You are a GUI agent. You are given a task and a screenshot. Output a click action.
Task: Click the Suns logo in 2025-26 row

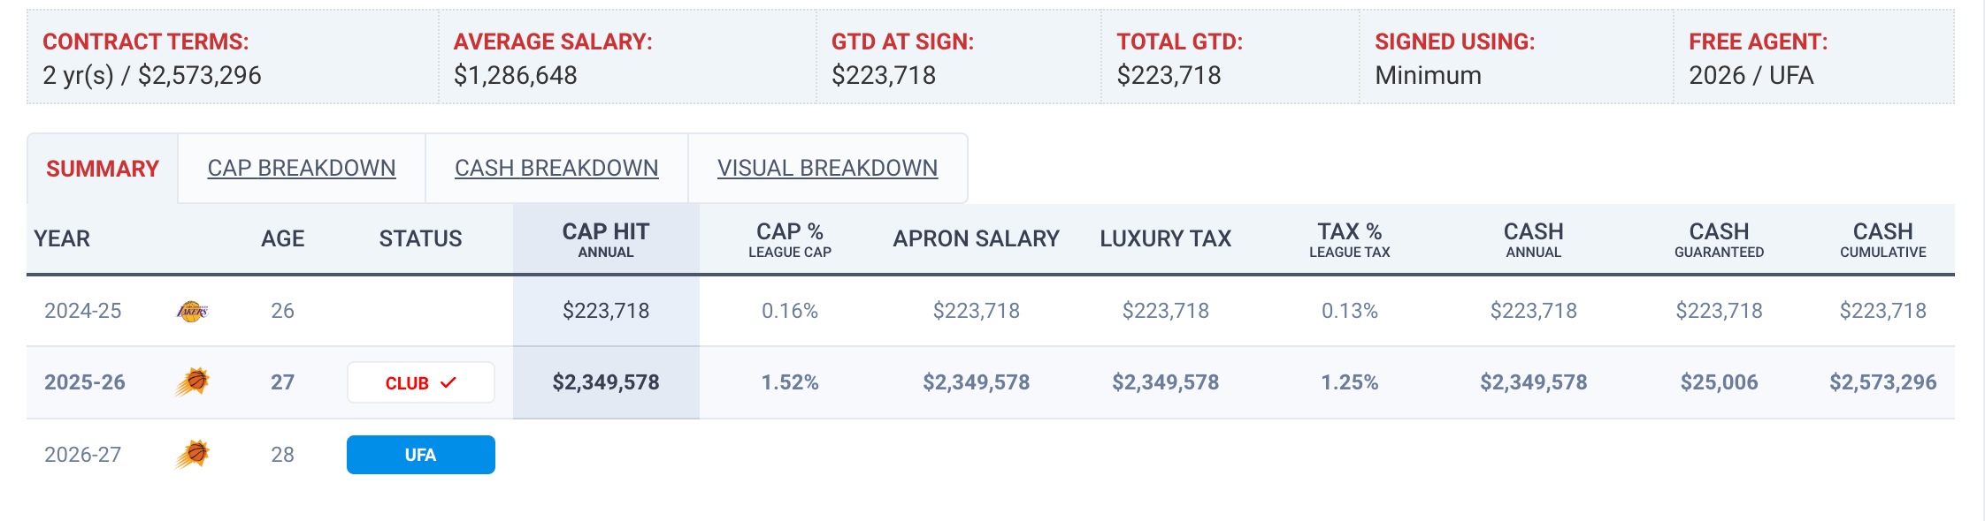(x=192, y=382)
